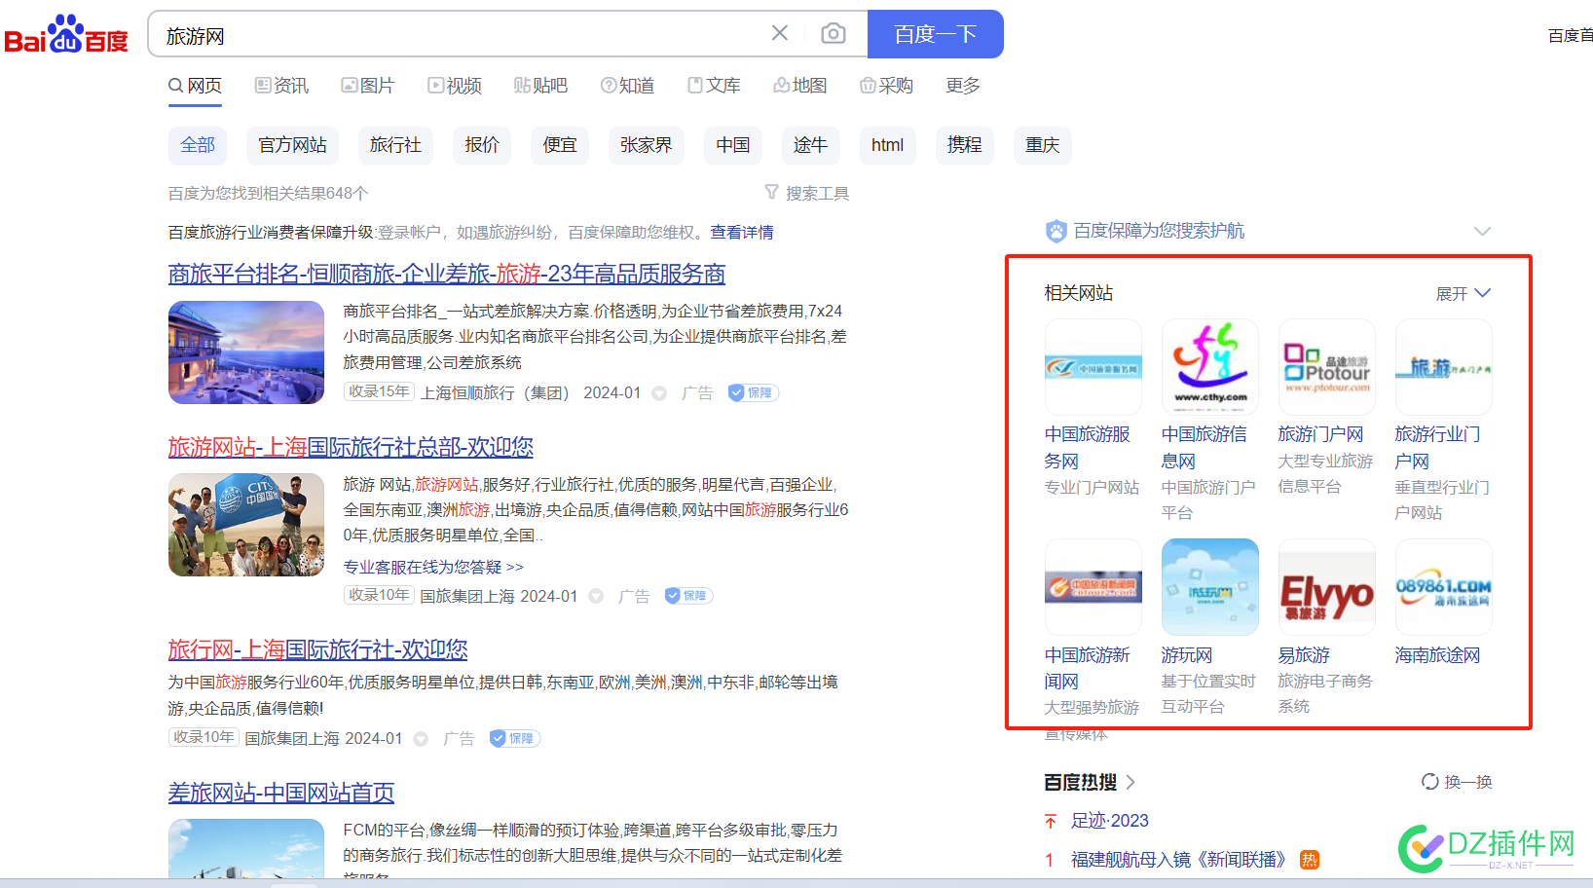Filter by 官方网站
This screenshot has width=1593, height=888.
292,145
